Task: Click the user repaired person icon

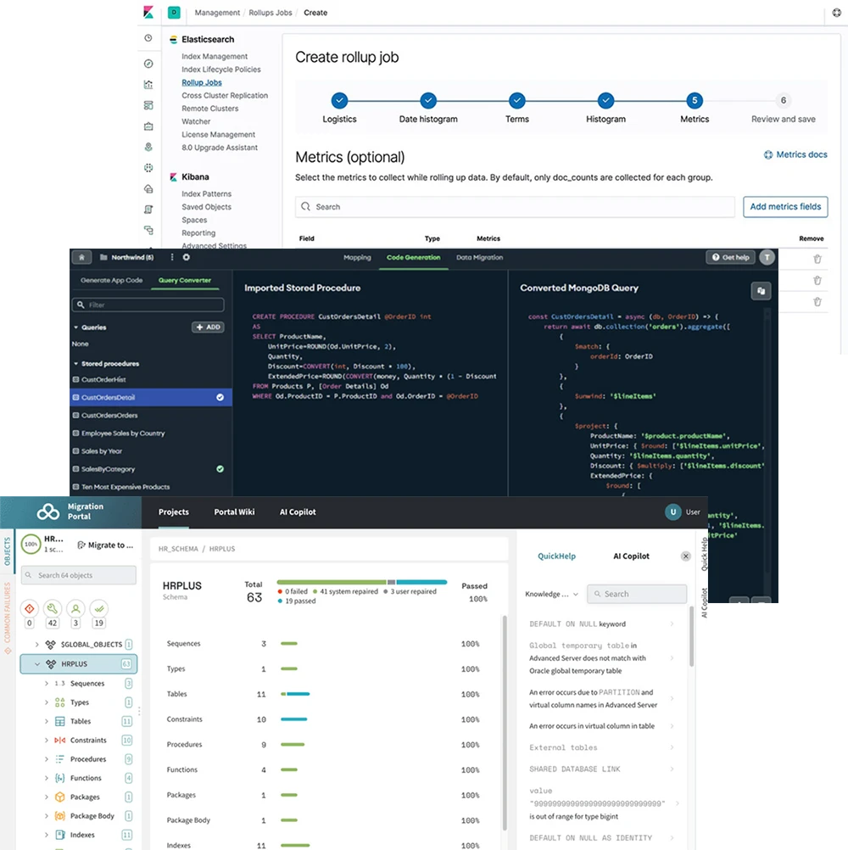Action: click(76, 608)
